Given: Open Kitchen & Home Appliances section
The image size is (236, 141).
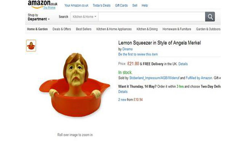Looking at the screenshot, I should tap(114, 29).
